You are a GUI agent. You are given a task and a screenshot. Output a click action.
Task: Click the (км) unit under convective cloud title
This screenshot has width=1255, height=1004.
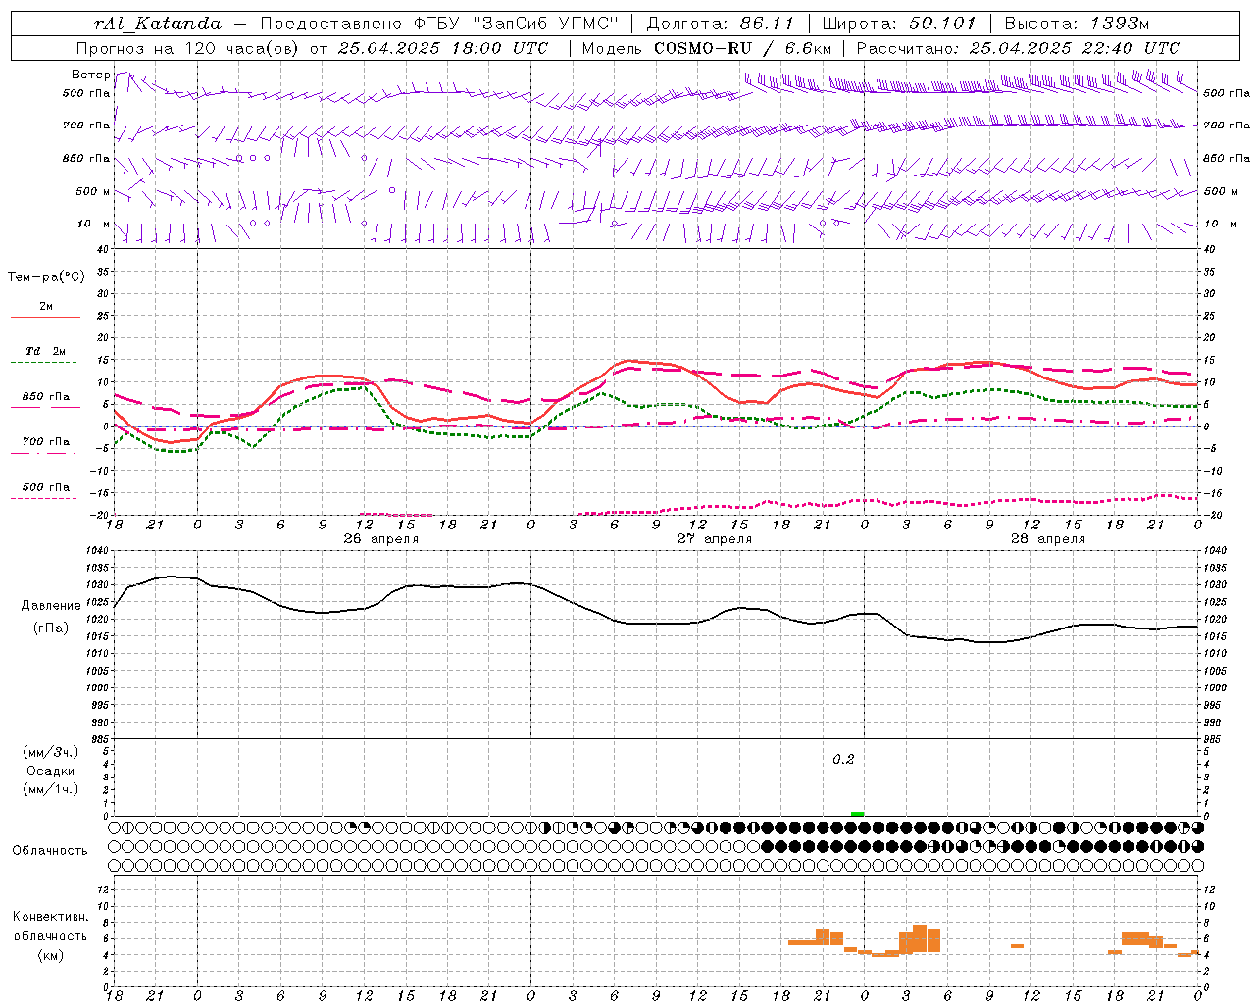pyautogui.click(x=51, y=955)
